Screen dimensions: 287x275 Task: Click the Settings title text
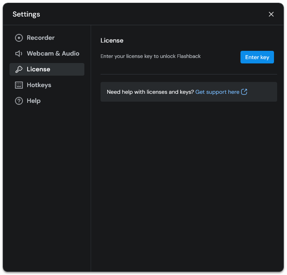[26, 14]
